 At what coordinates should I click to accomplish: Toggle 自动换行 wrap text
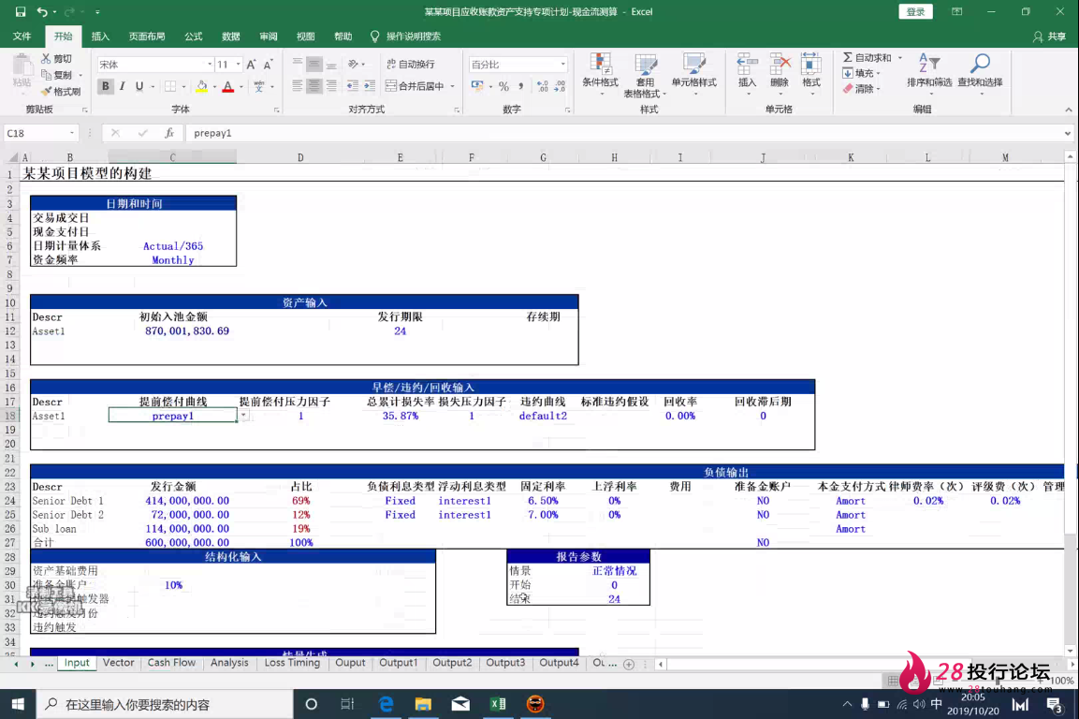click(411, 64)
